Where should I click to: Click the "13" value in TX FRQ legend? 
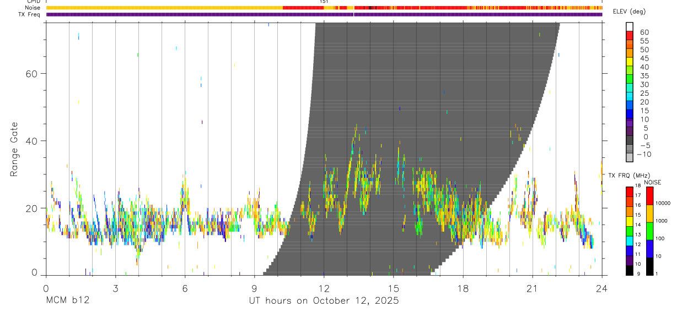tap(638, 234)
